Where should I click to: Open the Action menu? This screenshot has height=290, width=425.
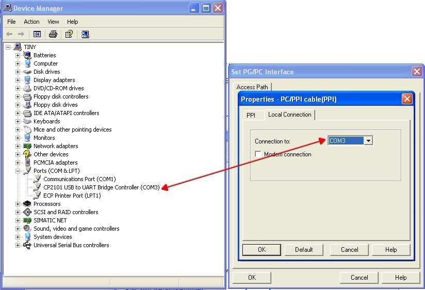click(x=31, y=22)
